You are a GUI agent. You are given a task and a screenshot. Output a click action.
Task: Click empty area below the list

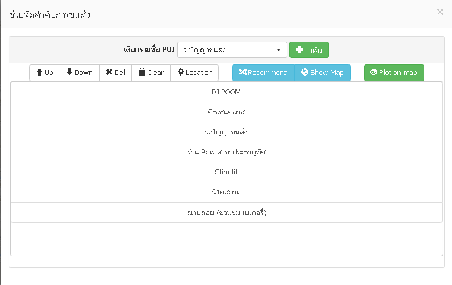click(227, 239)
